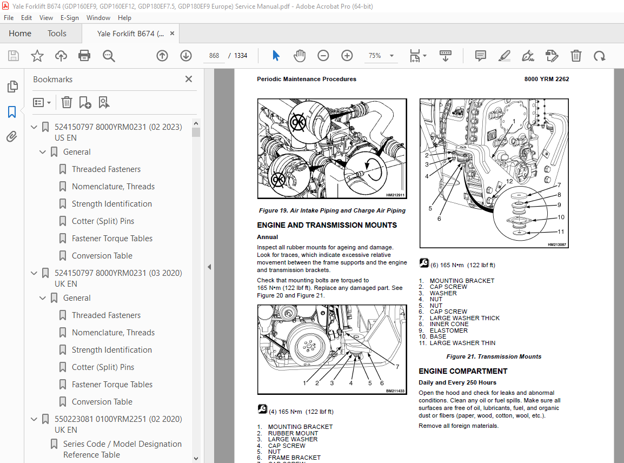
Task: Click the ENGINE COMPARTMENT heading
Action: click(463, 371)
